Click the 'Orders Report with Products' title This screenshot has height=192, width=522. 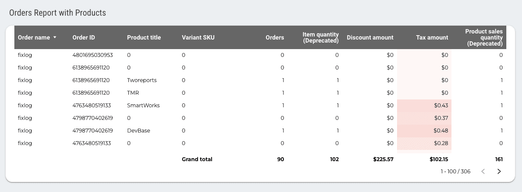coord(57,13)
